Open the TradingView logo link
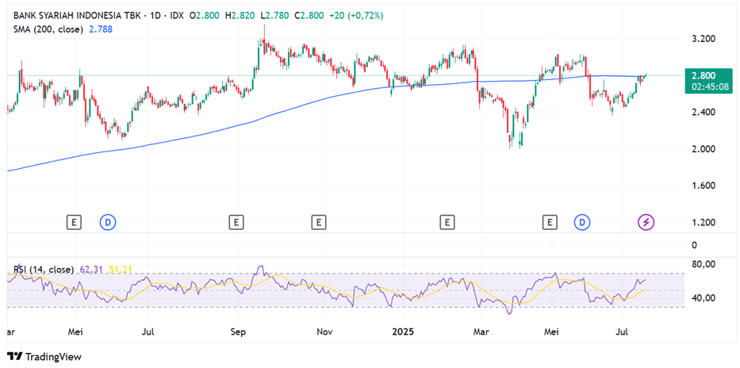This screenshot has width=740, height=368. click(44, 356)
